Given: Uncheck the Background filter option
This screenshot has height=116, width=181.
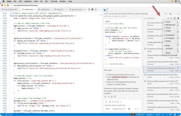Looking at the screenshot, I should (x=170, y=25).
